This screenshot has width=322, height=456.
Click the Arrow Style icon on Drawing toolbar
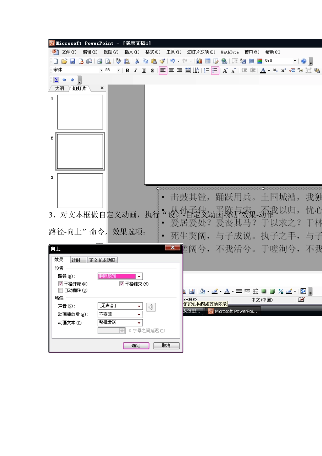256,291
